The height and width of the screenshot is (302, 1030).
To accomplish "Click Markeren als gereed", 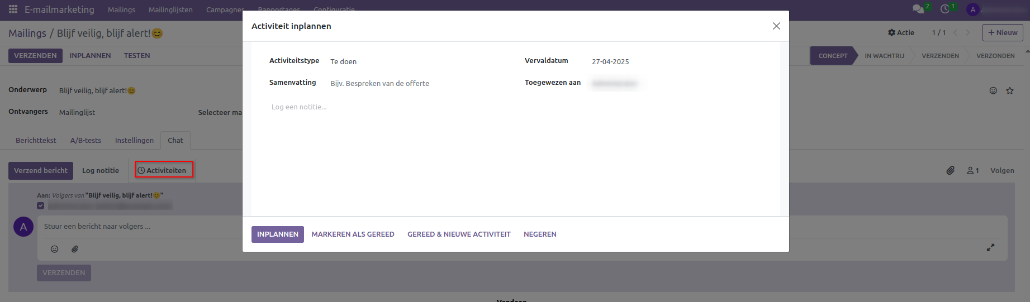I will [x=353, y=234].
